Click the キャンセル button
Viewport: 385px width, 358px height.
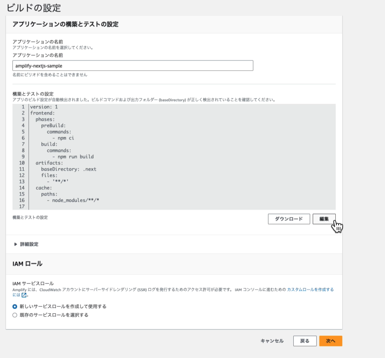point(272,341)
